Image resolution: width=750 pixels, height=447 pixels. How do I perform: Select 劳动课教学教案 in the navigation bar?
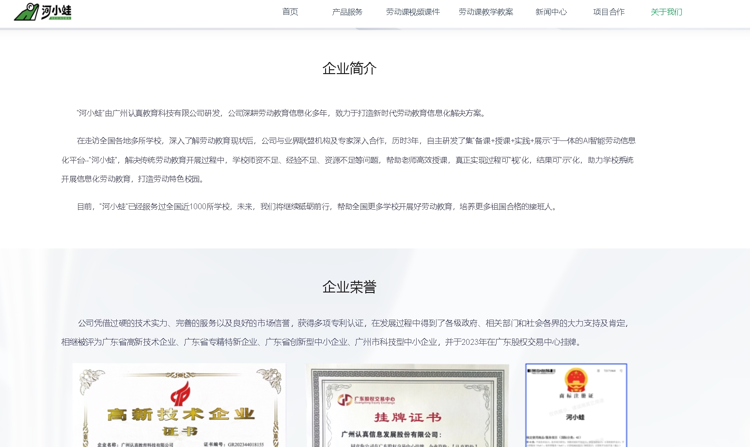click(x=486, y=12)
